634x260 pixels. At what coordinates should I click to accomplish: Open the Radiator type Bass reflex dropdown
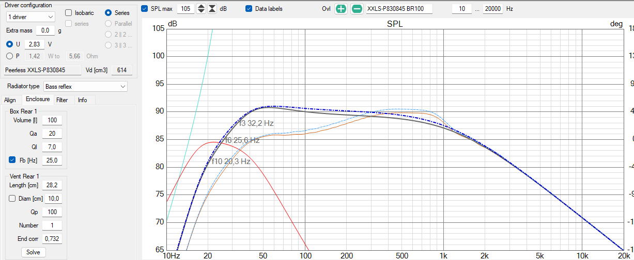85,86
